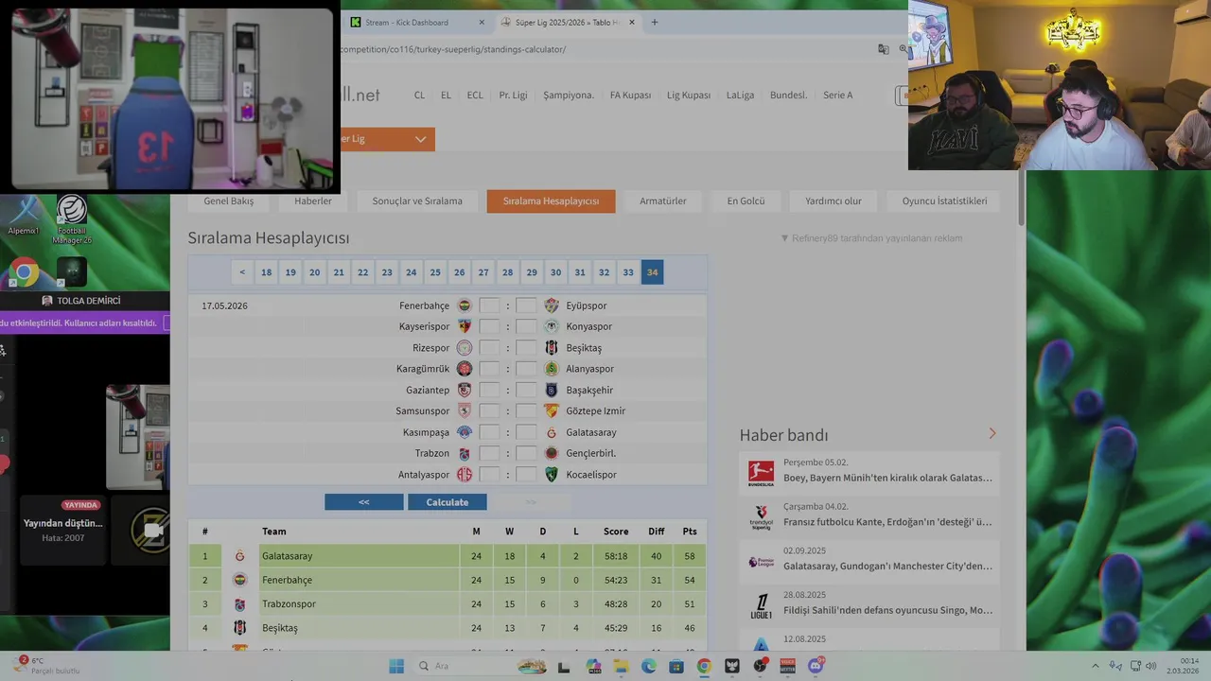
Task: Open the Oyuncu İstatistikleri tab
Action: click(944, 201)
